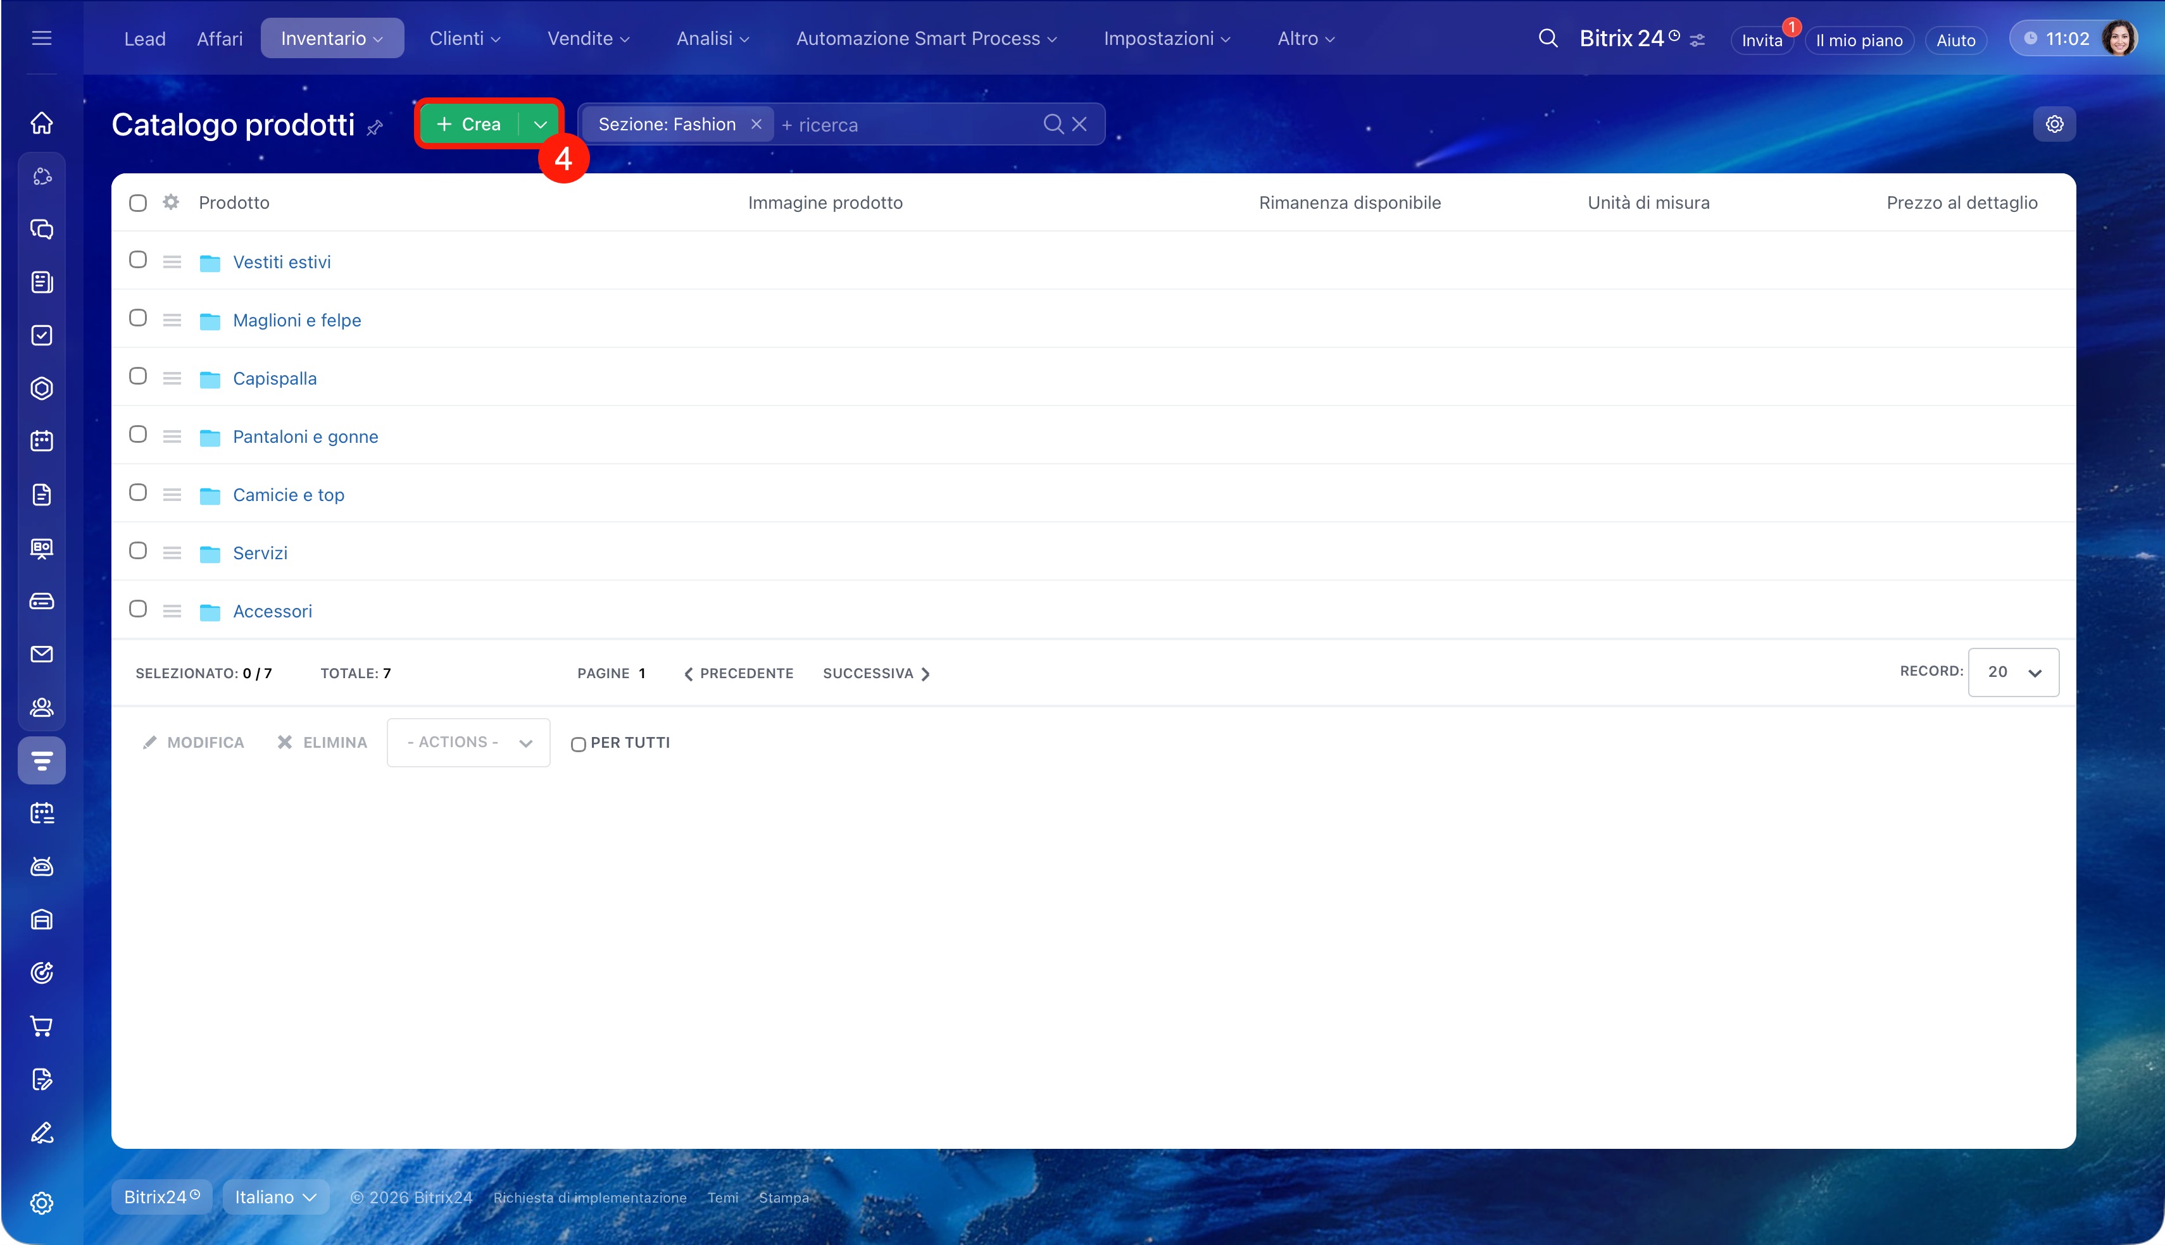Open the hamburger menu icon

[x=41, y=39]
